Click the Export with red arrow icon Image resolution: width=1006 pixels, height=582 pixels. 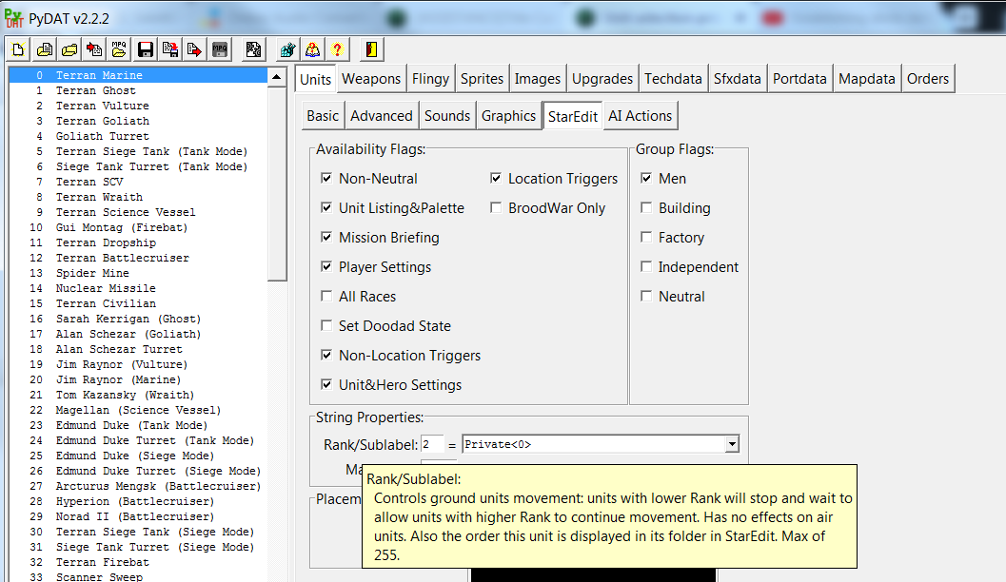point(194,49)
